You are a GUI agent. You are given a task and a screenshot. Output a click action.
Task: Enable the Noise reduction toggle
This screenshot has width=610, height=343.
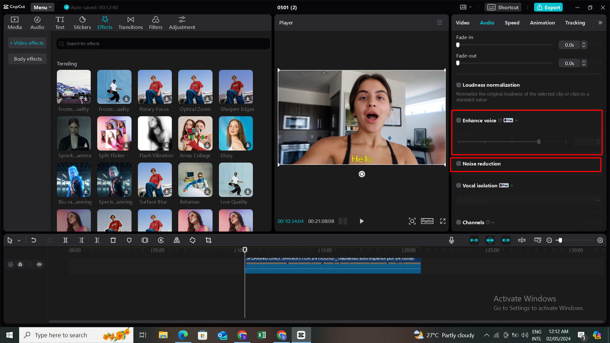point(458,163)
